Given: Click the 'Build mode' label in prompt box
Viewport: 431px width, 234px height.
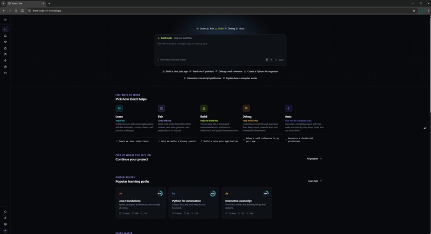Looking at the screenshot, I should pyautogui.click(x=166, y=38).
